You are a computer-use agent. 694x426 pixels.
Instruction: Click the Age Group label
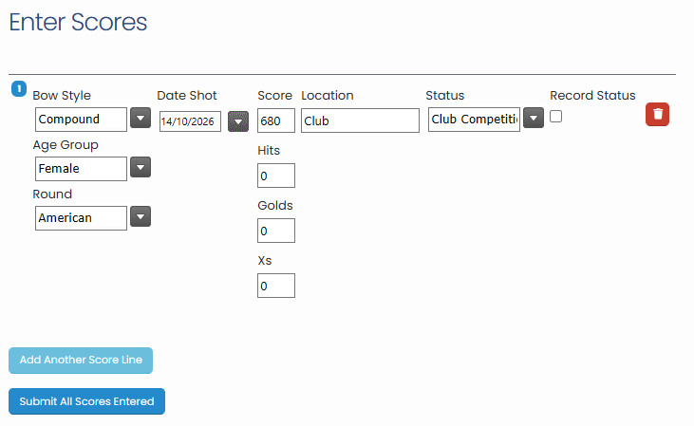tap(66, 145)
